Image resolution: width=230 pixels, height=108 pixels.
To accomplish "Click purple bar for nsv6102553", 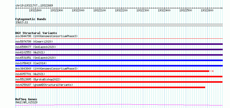I will pos(119,55).
